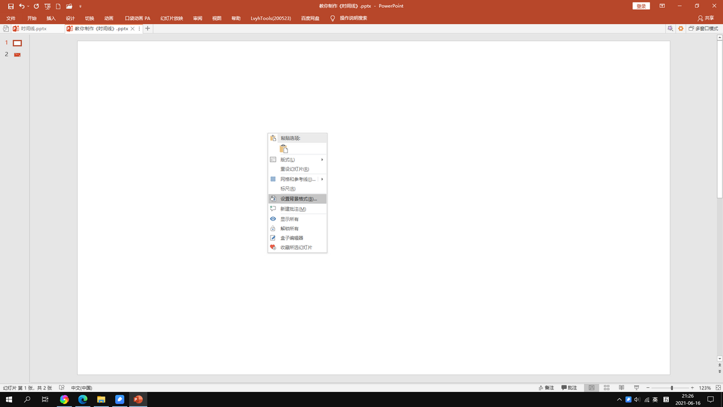Add a new document tab with the plus button
The image size is (723, 407).
[148, 28]
